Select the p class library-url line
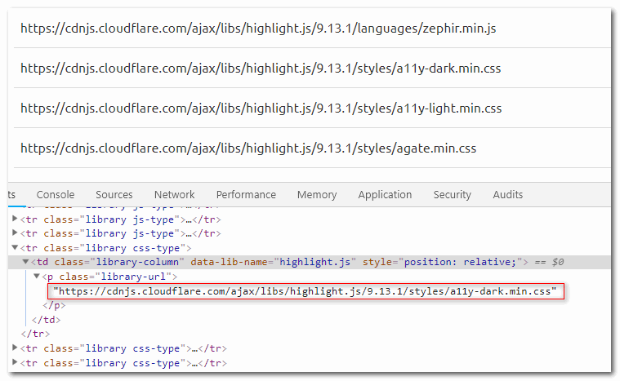620x381 pixels. coord(109,277)
